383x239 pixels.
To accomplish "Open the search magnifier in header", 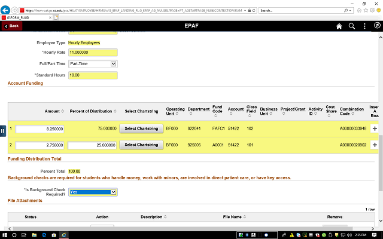I will coord(352,26).
